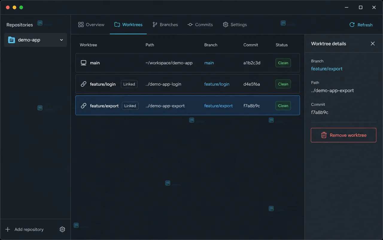Click the Worktree details heading
This screenshot has width=383, height=240.
point(329,44)
